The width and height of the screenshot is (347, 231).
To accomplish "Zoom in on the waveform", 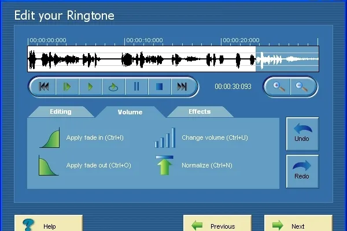I will pyautogui.click(x=278, y=87).
